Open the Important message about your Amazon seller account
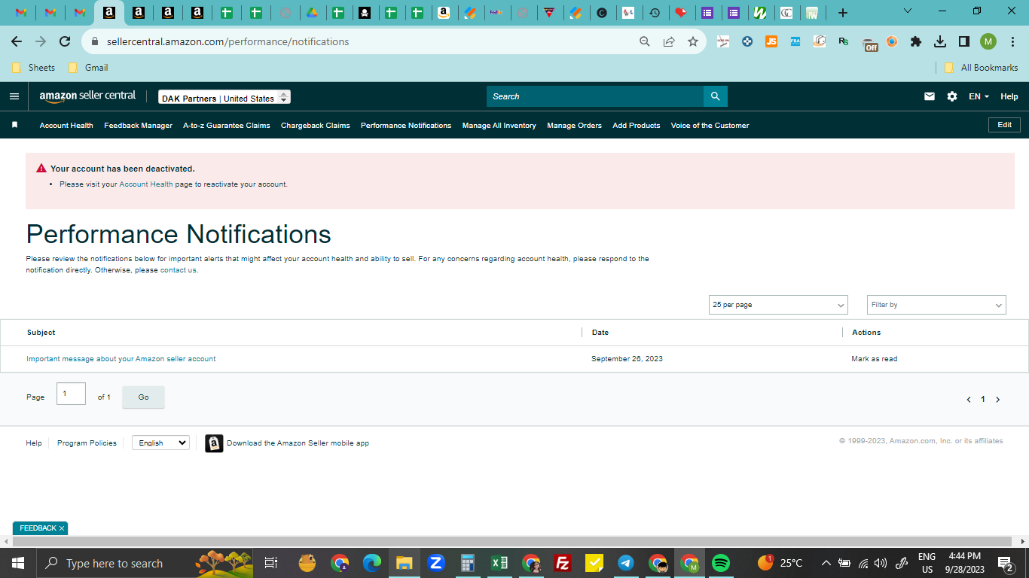This screenshot has height=578, width=1029. tap(121, 359)
